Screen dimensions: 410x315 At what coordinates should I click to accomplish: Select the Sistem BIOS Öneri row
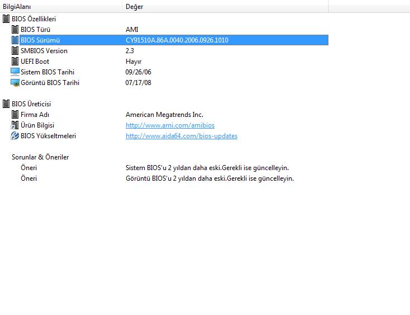(x=28, y=168)
